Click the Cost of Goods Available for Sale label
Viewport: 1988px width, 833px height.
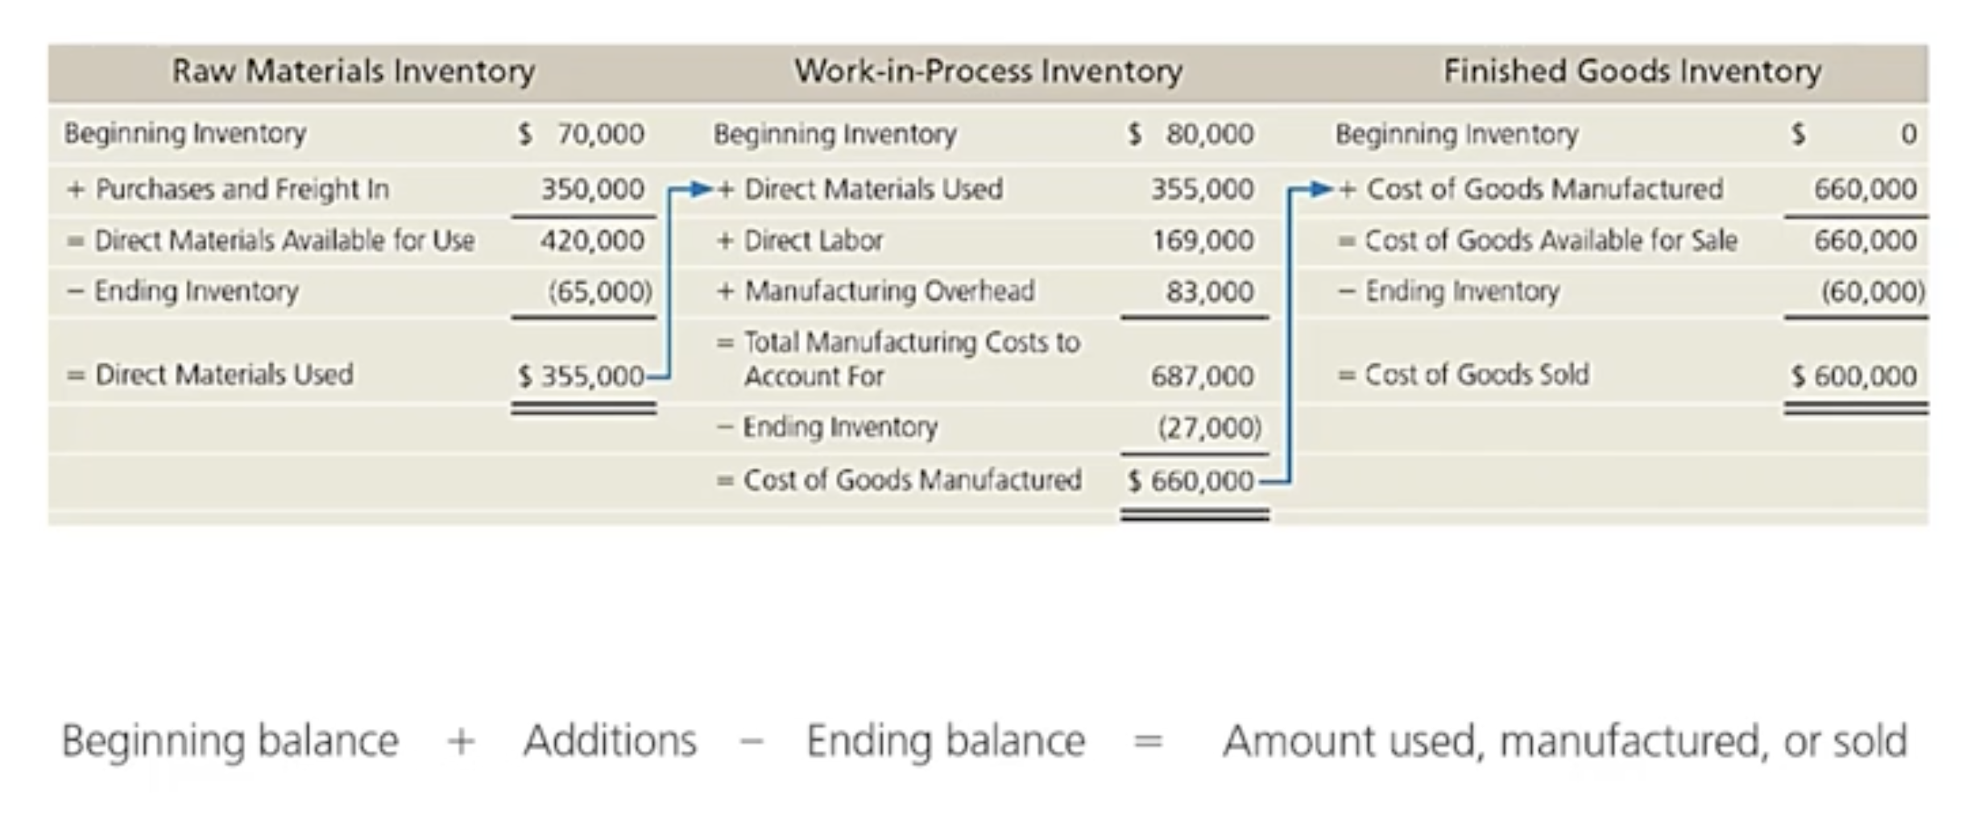coord(1551,241)
